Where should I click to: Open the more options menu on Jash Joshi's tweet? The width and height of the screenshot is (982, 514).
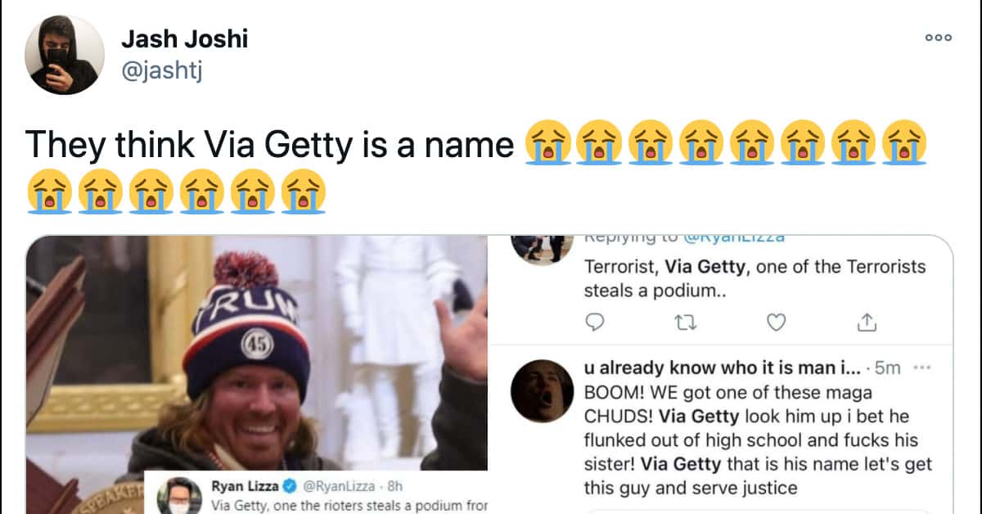pos(938,37)
